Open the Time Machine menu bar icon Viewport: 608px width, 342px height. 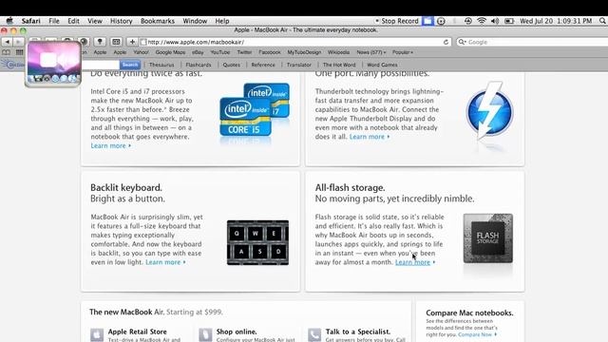pos(468,21)
